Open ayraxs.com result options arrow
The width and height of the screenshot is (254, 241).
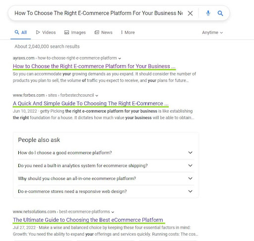click(120, 59)
